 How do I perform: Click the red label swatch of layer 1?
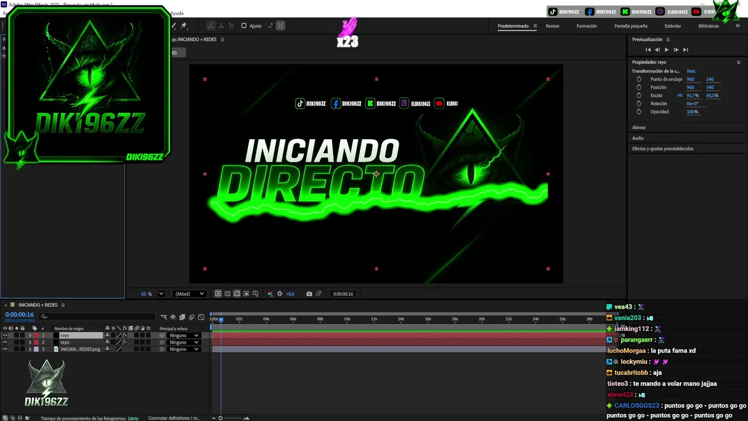36,336
